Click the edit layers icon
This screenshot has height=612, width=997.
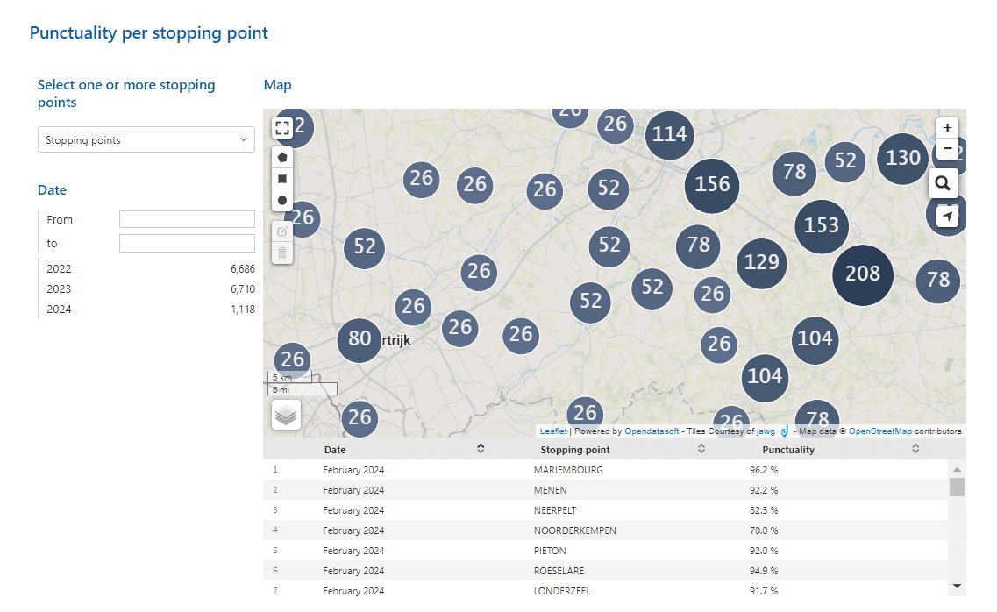tap(282, 231)
